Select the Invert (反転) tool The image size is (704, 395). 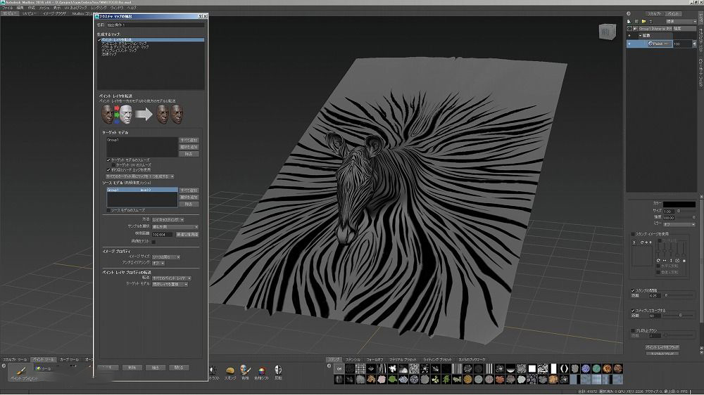(x=278, y=370)
